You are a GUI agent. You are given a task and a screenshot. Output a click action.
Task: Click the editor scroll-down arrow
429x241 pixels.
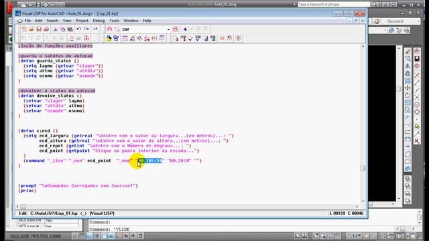click(x=363, y=201)
